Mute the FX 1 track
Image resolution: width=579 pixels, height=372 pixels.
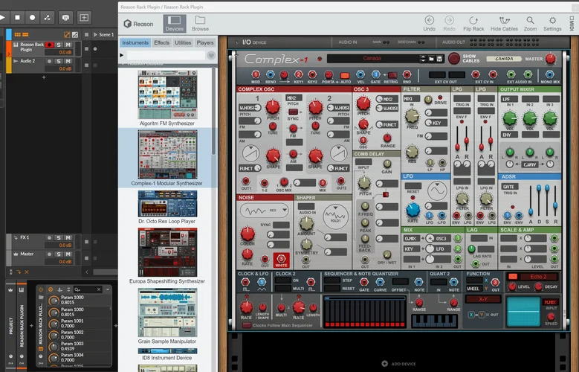pos(68,238)
